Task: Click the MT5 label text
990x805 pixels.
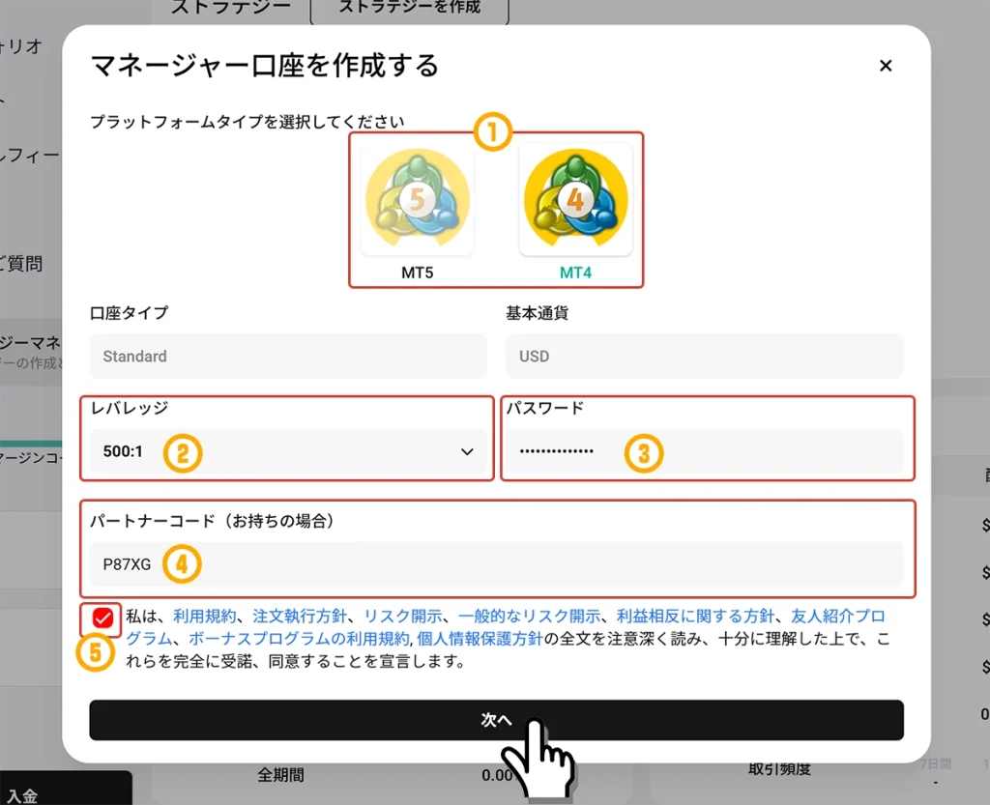Action: click(418, 273)
